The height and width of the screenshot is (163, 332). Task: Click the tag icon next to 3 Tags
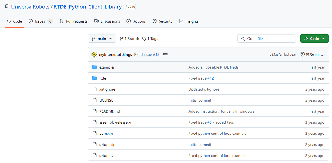[144, 39]
